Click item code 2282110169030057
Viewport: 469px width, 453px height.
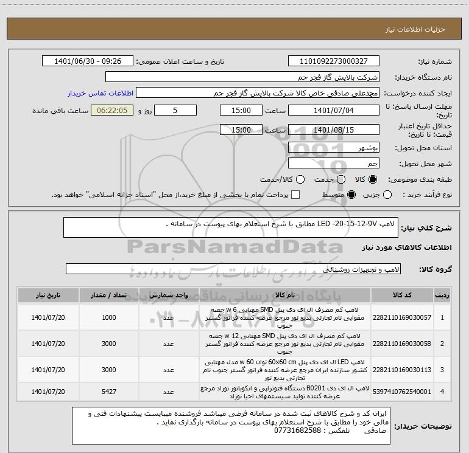pos(402,317)
